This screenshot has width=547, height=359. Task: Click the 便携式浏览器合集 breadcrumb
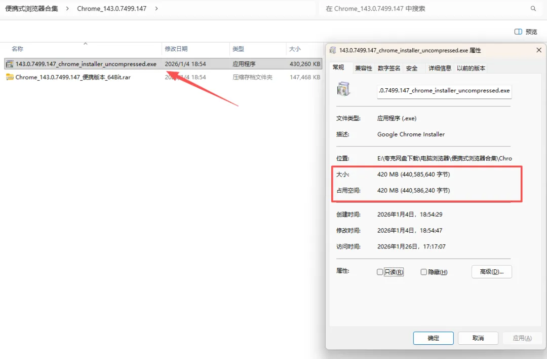[31, 9]
